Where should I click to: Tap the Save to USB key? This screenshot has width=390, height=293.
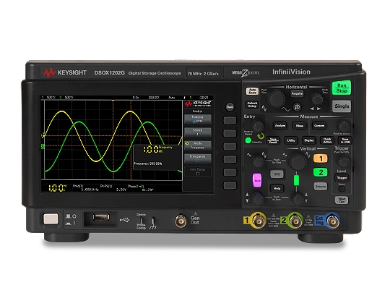(x=345, y=140)
